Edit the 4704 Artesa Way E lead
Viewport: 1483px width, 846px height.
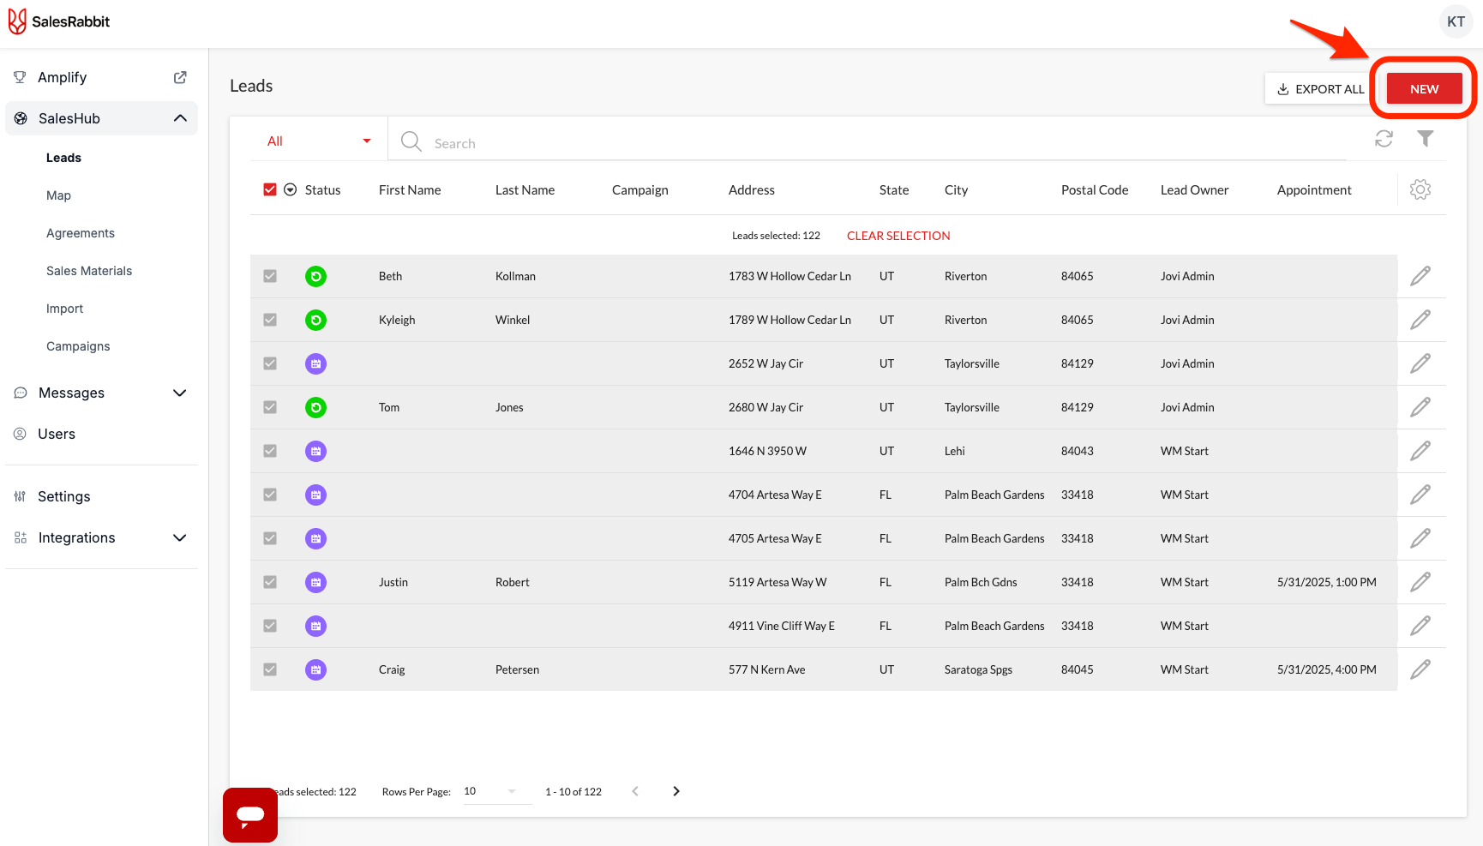click(x=1420, y=495)
